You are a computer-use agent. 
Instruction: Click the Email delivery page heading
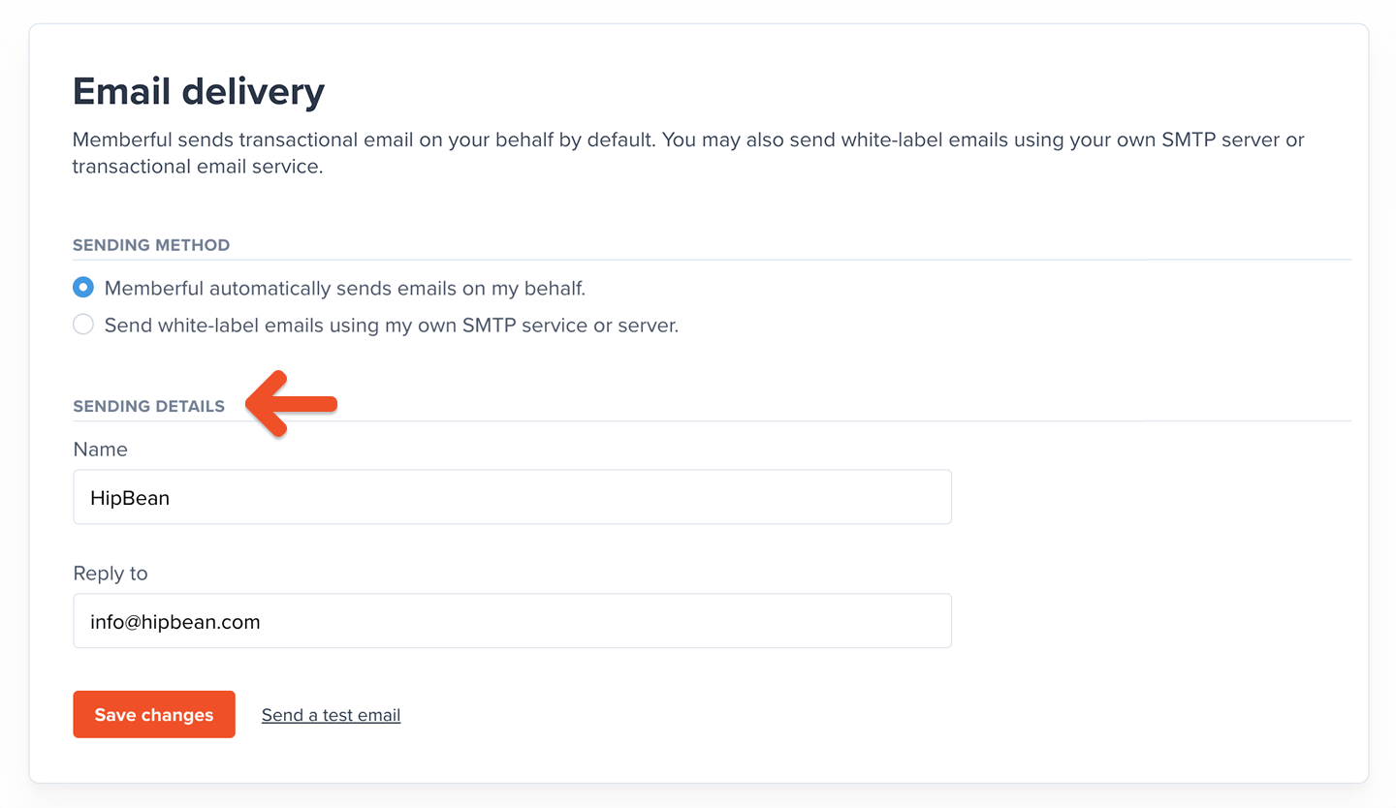click(199, 92)
